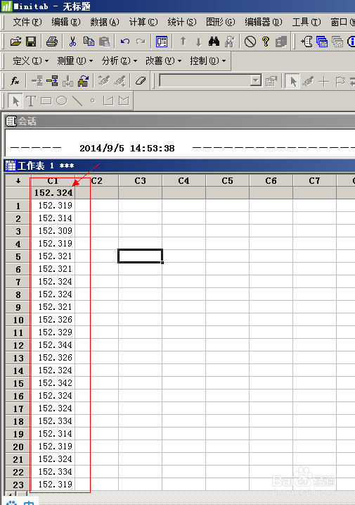The height and width of the screenshot is (505, 355).
Task: Click the yellow Help question mark
Action: tap(266, 42)
